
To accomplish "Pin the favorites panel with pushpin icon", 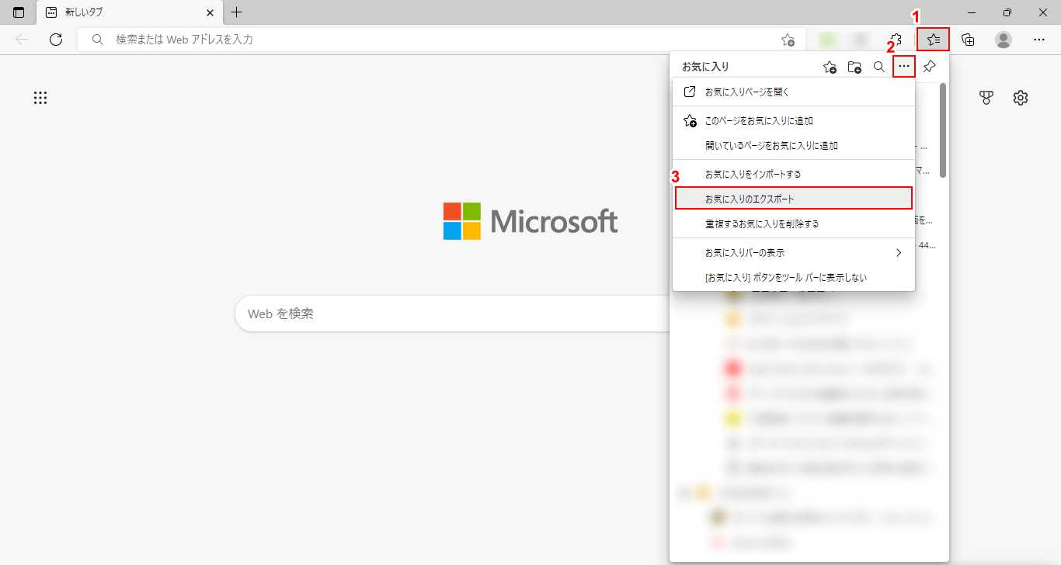I will point(929,67).
